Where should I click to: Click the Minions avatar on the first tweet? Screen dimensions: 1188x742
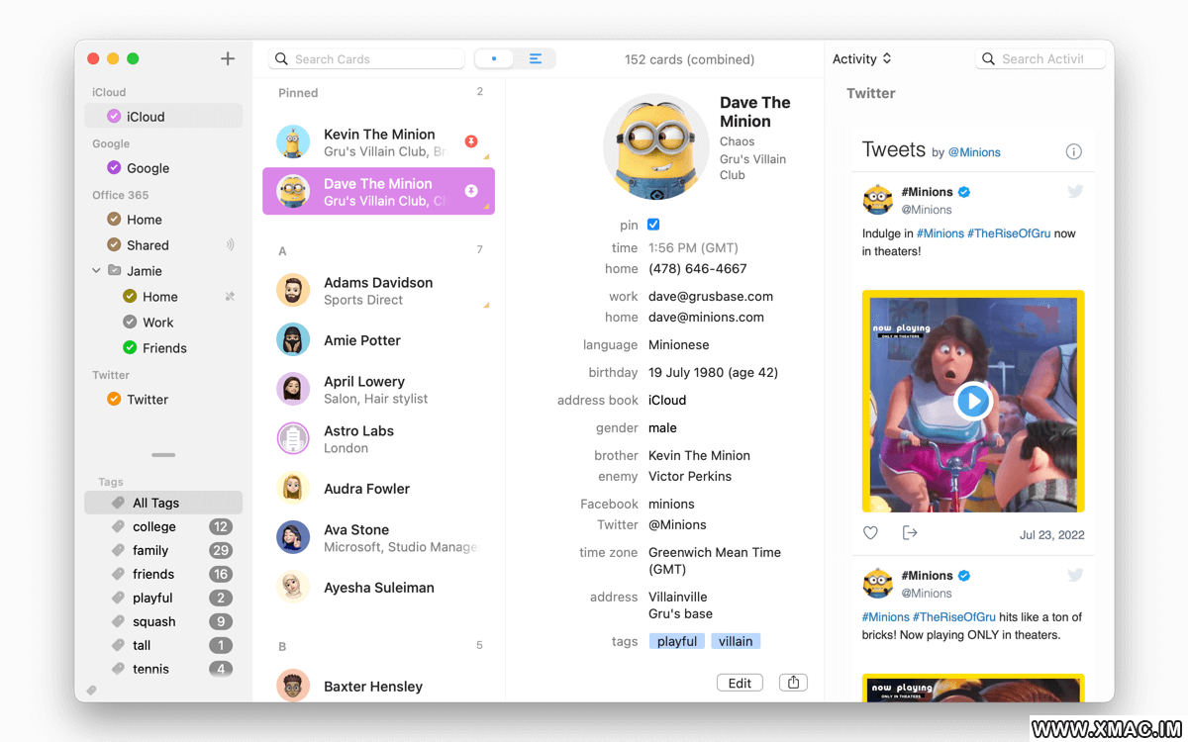click(x=877, y=200)
